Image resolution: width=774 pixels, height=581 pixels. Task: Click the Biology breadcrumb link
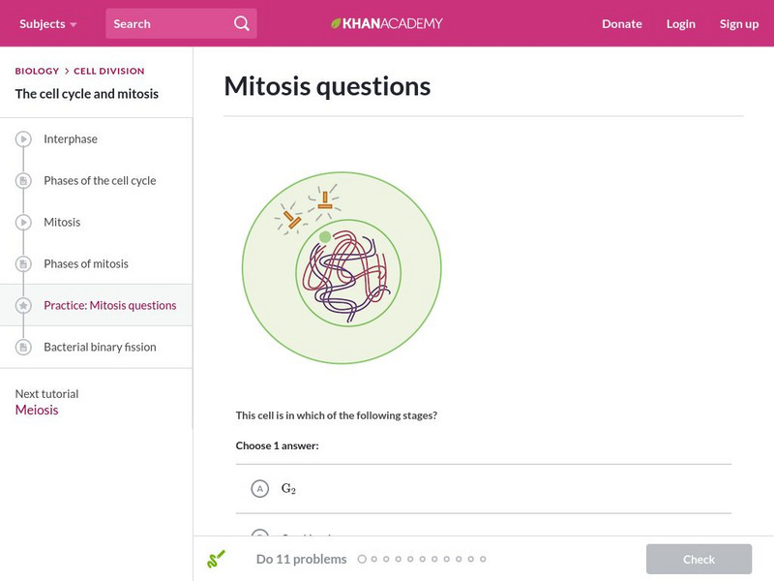click(37, 71)
